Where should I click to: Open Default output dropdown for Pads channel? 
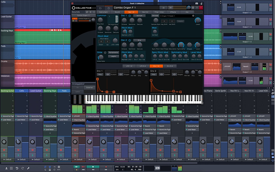(64, 160)
